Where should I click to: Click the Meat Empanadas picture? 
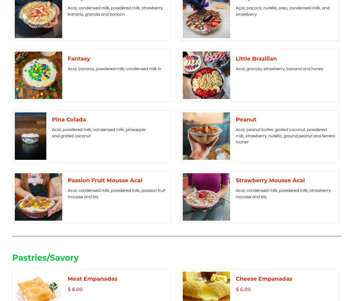[x=38, y=286]
